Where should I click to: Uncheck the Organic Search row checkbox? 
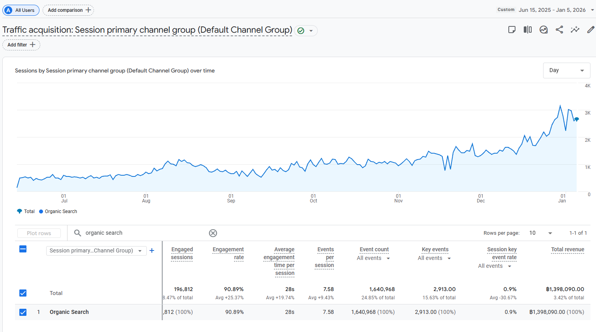(x=23, y=312)
